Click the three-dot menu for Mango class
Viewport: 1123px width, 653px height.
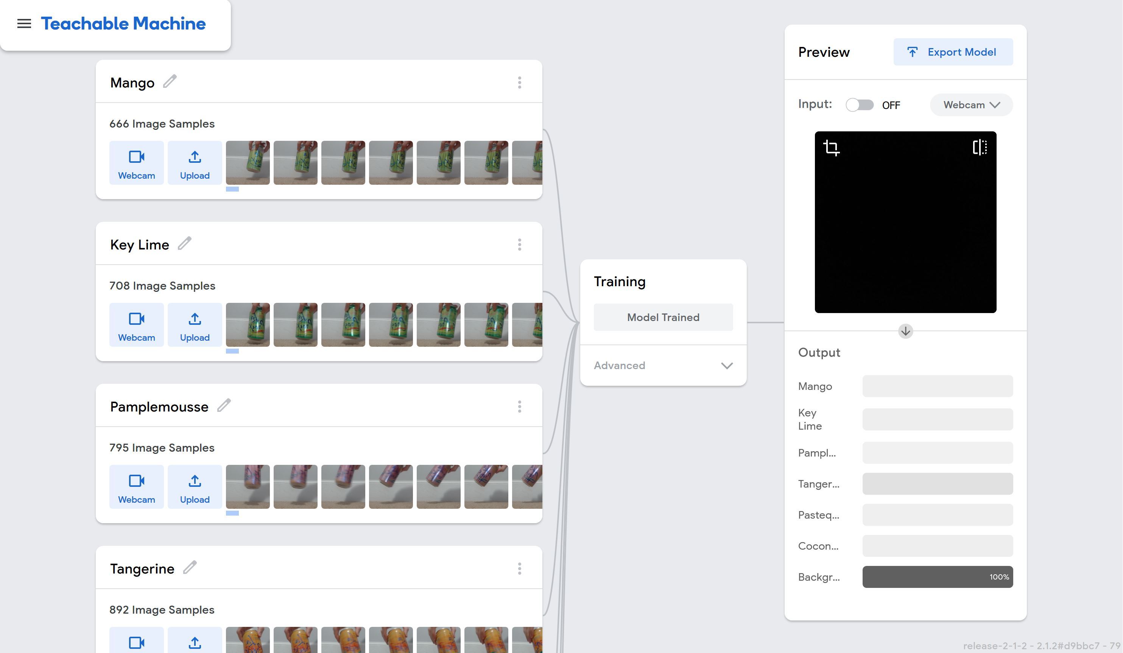click(x=519, y=83)
